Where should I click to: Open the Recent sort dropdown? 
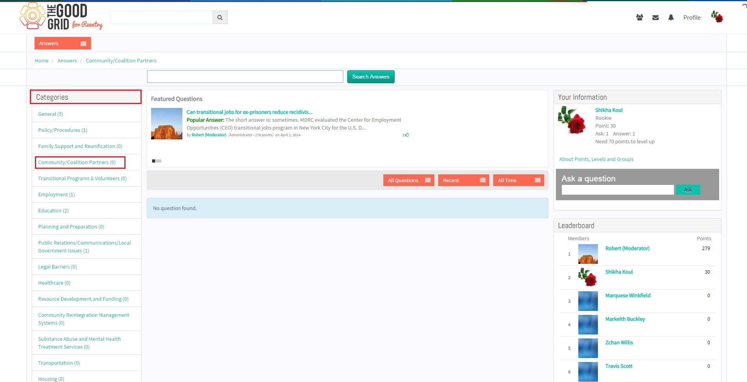point(463,180)
